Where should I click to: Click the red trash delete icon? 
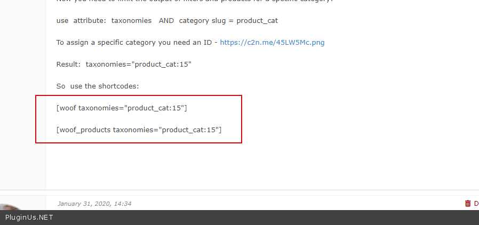pos(468,203)
